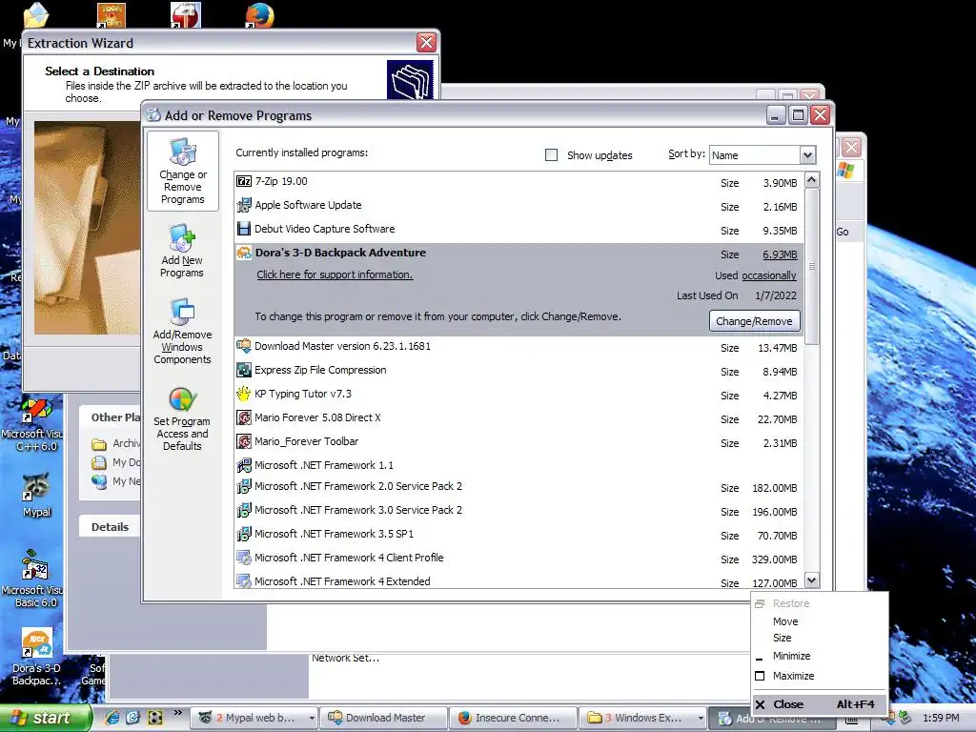976x732 pixels.
Task: Switch to Insecure Connection taskbar button
Action: click(514, 718)
